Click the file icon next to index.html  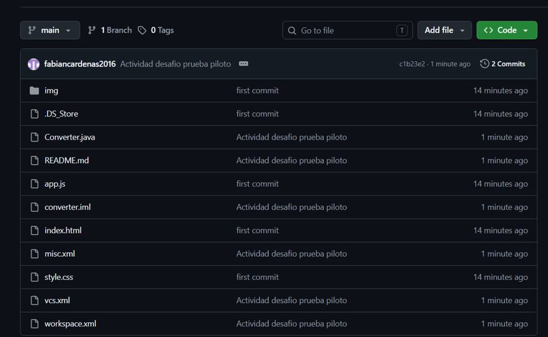click(x=35, y=231)
